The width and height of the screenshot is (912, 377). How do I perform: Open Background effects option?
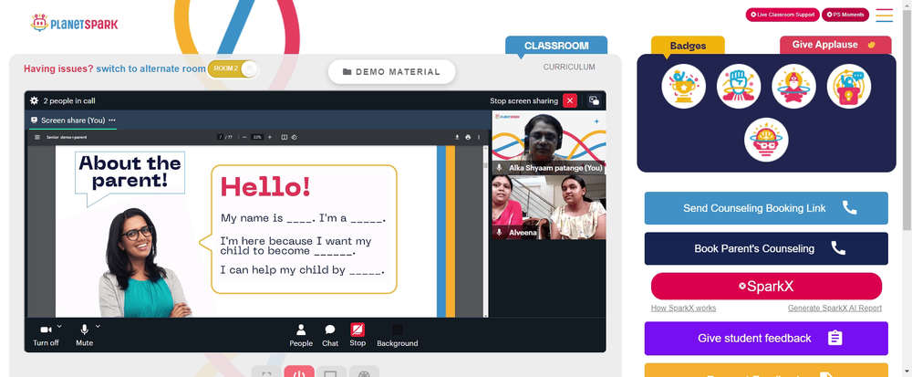[398, 336]
